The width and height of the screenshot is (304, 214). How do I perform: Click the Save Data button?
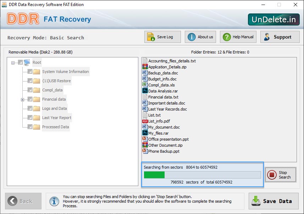coord(273,201)
